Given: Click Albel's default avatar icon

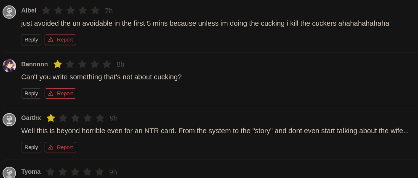Looking at the screenshot, I should 9,12.
